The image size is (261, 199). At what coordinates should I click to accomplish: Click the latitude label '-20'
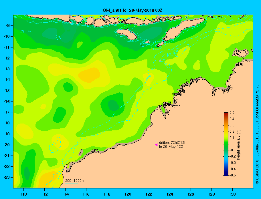click(x=7, y=145)
